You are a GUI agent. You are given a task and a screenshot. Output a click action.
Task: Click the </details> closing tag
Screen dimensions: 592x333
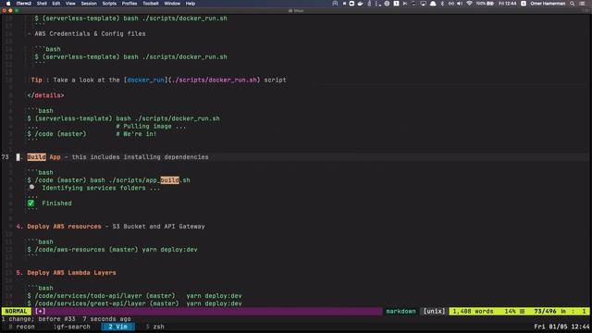click(x=45, y=95)
